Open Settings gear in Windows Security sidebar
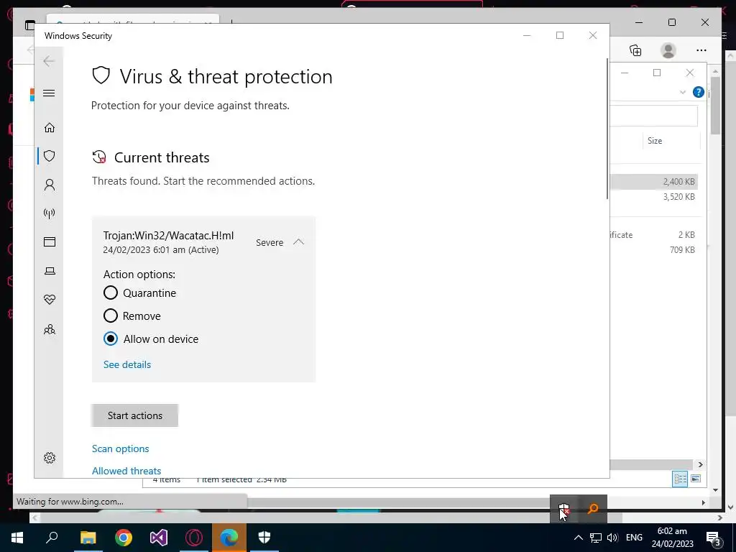The width and height of the screenshot is (736, 552). point(50,458)
